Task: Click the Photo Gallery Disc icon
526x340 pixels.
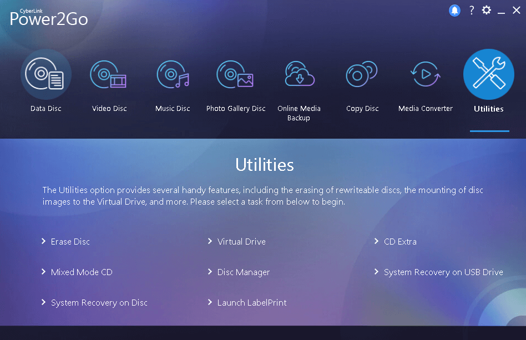Action: [236, 74]
